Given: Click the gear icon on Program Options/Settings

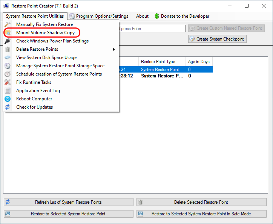Looking at the screenshot, I should (x=72, y=16).
